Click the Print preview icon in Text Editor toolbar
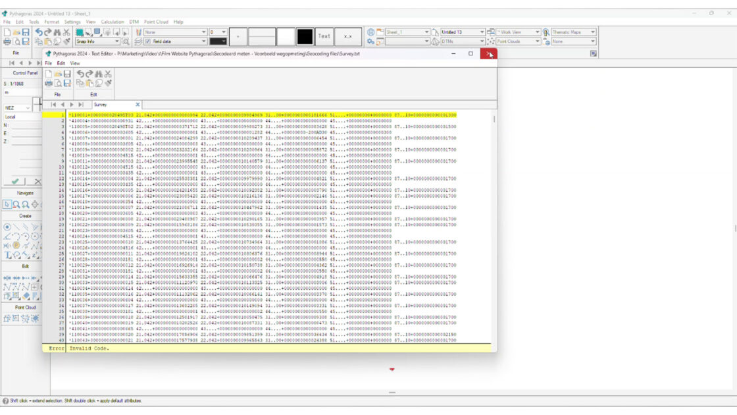This screenshot has height=415, width=737. point(58,83)
